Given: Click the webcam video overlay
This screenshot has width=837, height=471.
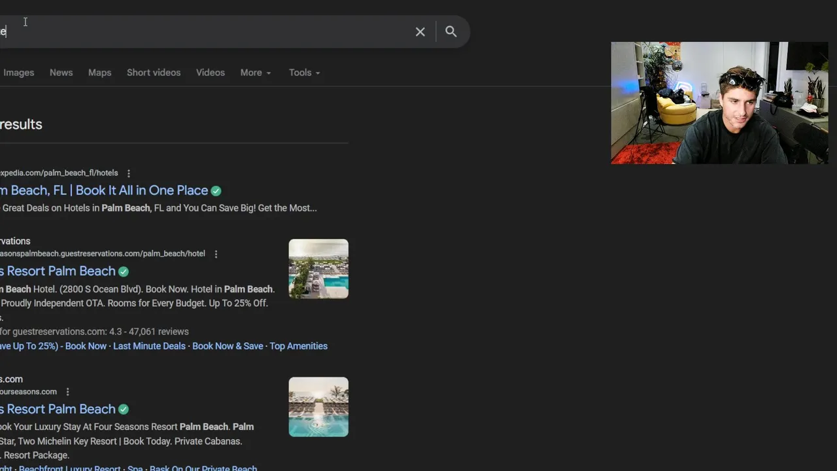Looking at the screenshot, I should (719, 103).
